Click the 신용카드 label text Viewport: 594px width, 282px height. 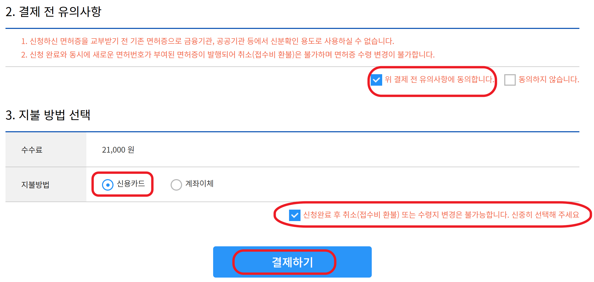click(131, 184)
